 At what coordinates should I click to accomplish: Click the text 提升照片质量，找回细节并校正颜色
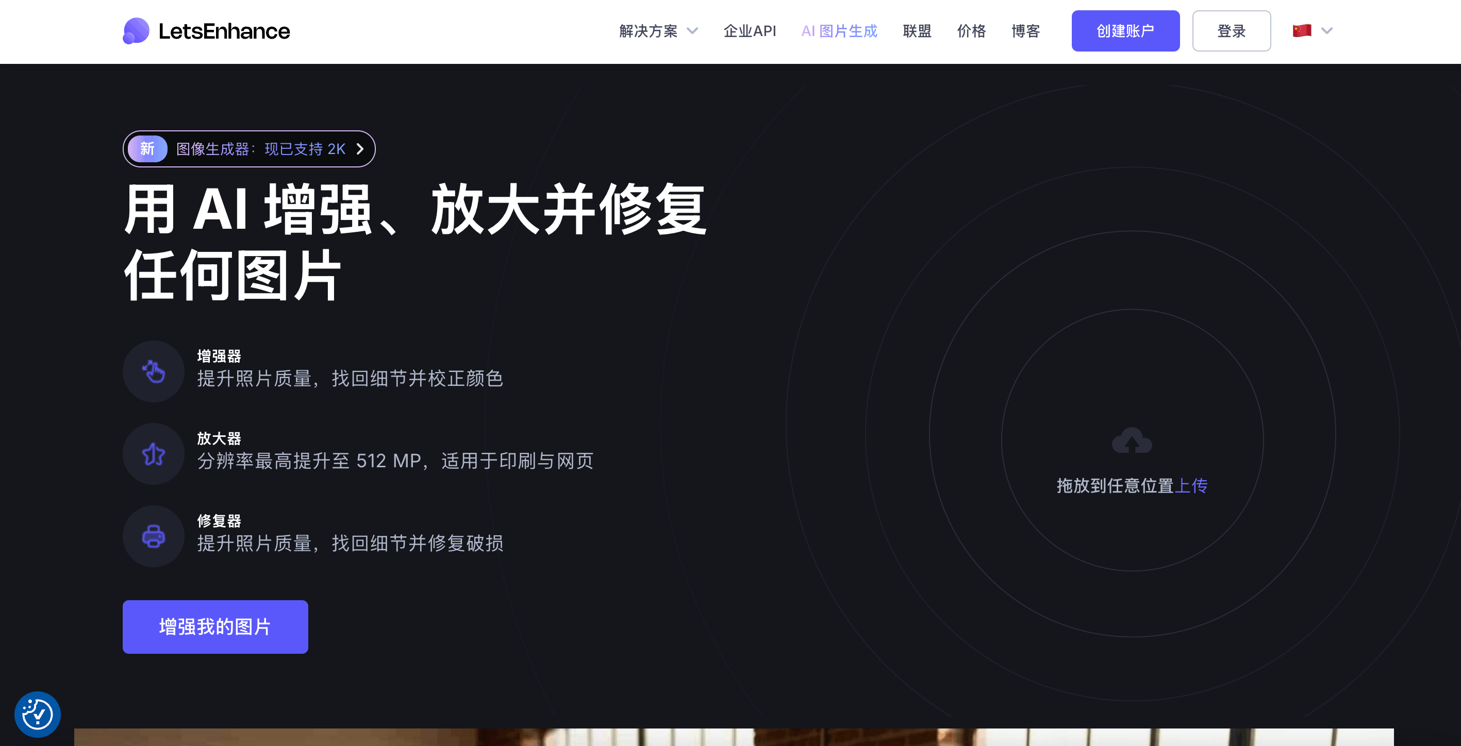click(x=350, y=379)
